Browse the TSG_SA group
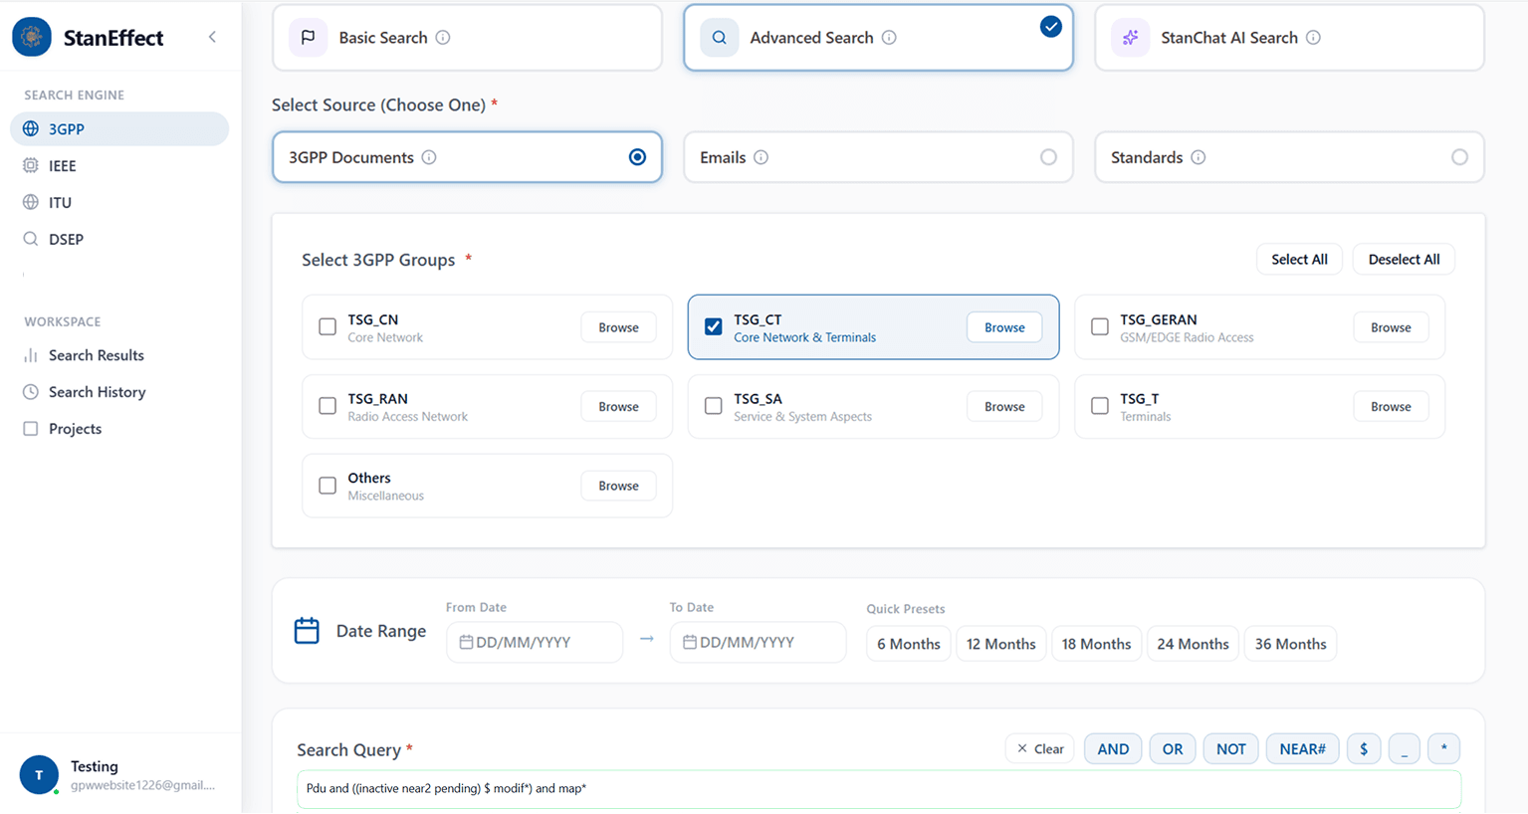This screenshot has height=814, width=1528. point(1004,407)
